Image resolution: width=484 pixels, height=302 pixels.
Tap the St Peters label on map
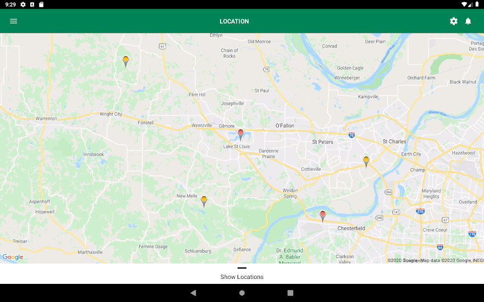[x=322, y=142]
